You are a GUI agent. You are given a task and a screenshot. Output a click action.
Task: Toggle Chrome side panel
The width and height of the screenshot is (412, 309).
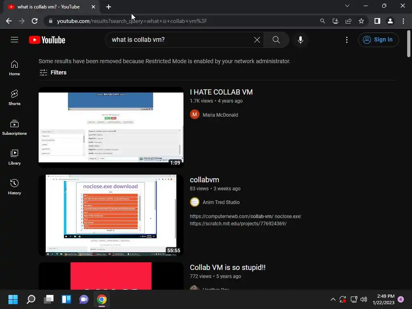tap(377, 21)
